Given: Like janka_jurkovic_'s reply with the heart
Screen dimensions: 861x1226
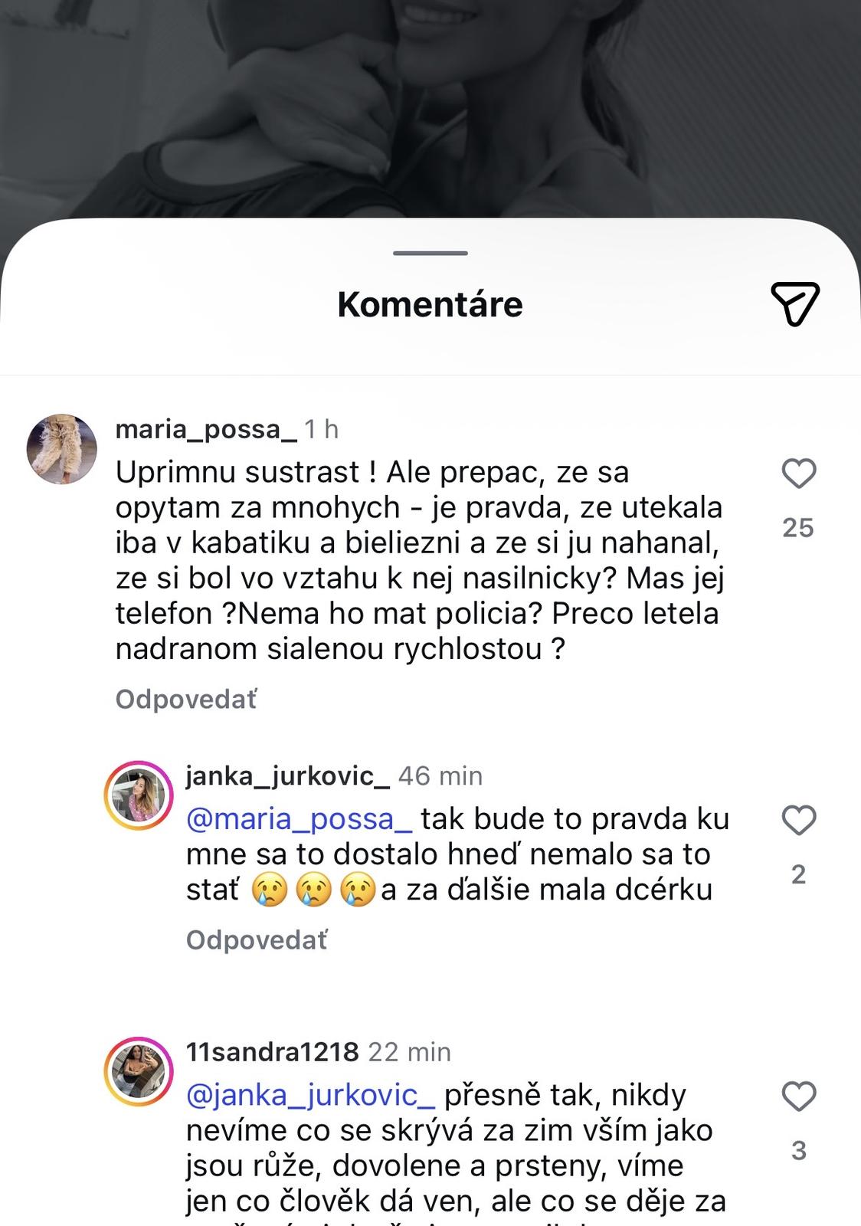Looking at the screenshot, I should click(798, 821).
